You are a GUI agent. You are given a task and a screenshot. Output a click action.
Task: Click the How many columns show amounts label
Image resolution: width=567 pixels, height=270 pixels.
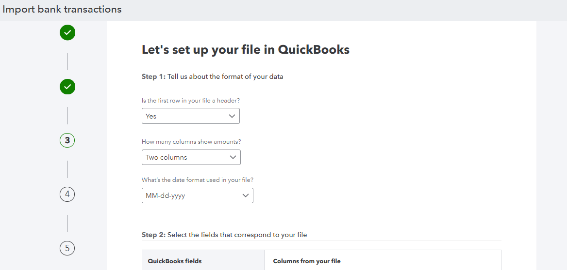point(191,142)
